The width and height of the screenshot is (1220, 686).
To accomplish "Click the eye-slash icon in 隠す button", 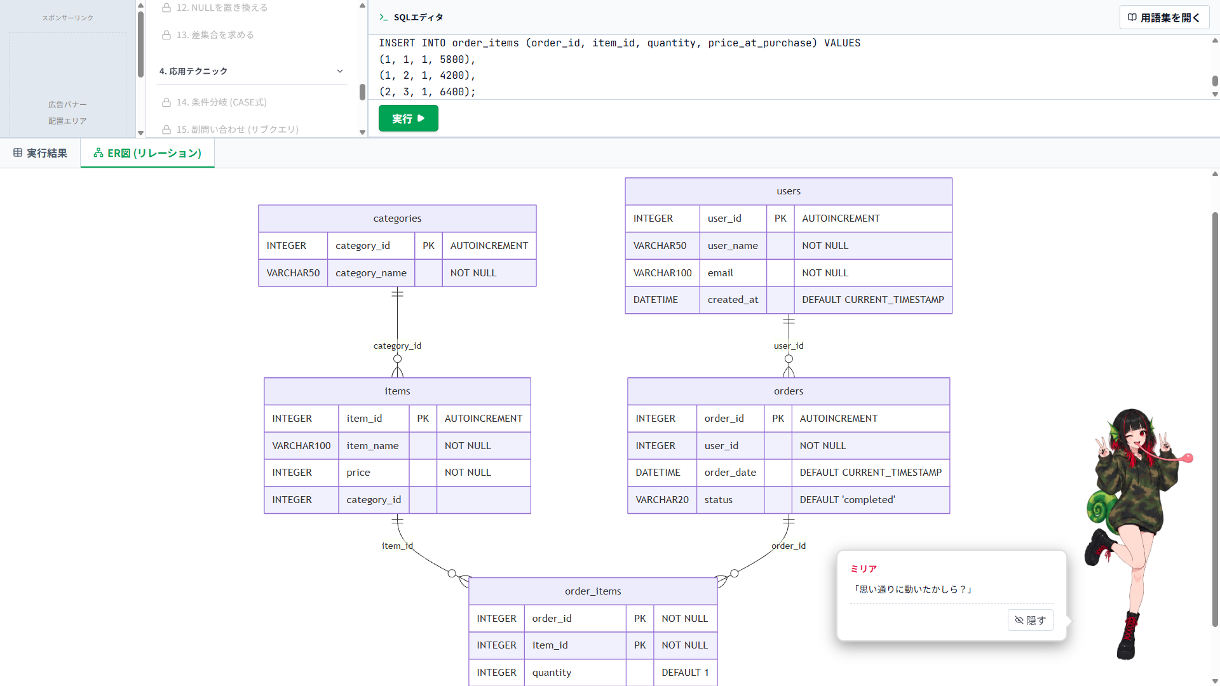I will (x=1019, y=620).
